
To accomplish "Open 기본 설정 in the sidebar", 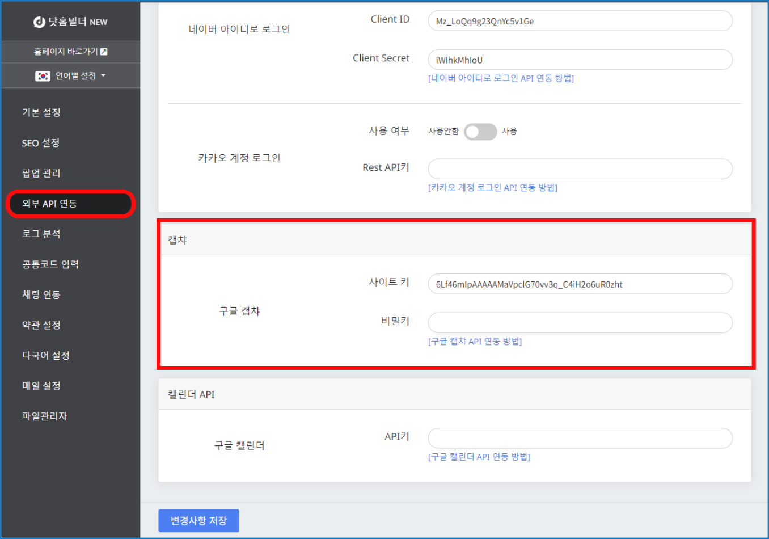I will click(x=41, y=112).
